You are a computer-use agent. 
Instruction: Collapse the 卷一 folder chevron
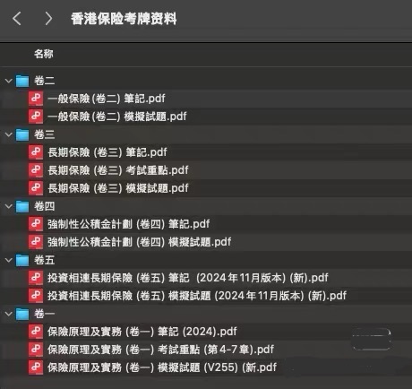[9, 314]
